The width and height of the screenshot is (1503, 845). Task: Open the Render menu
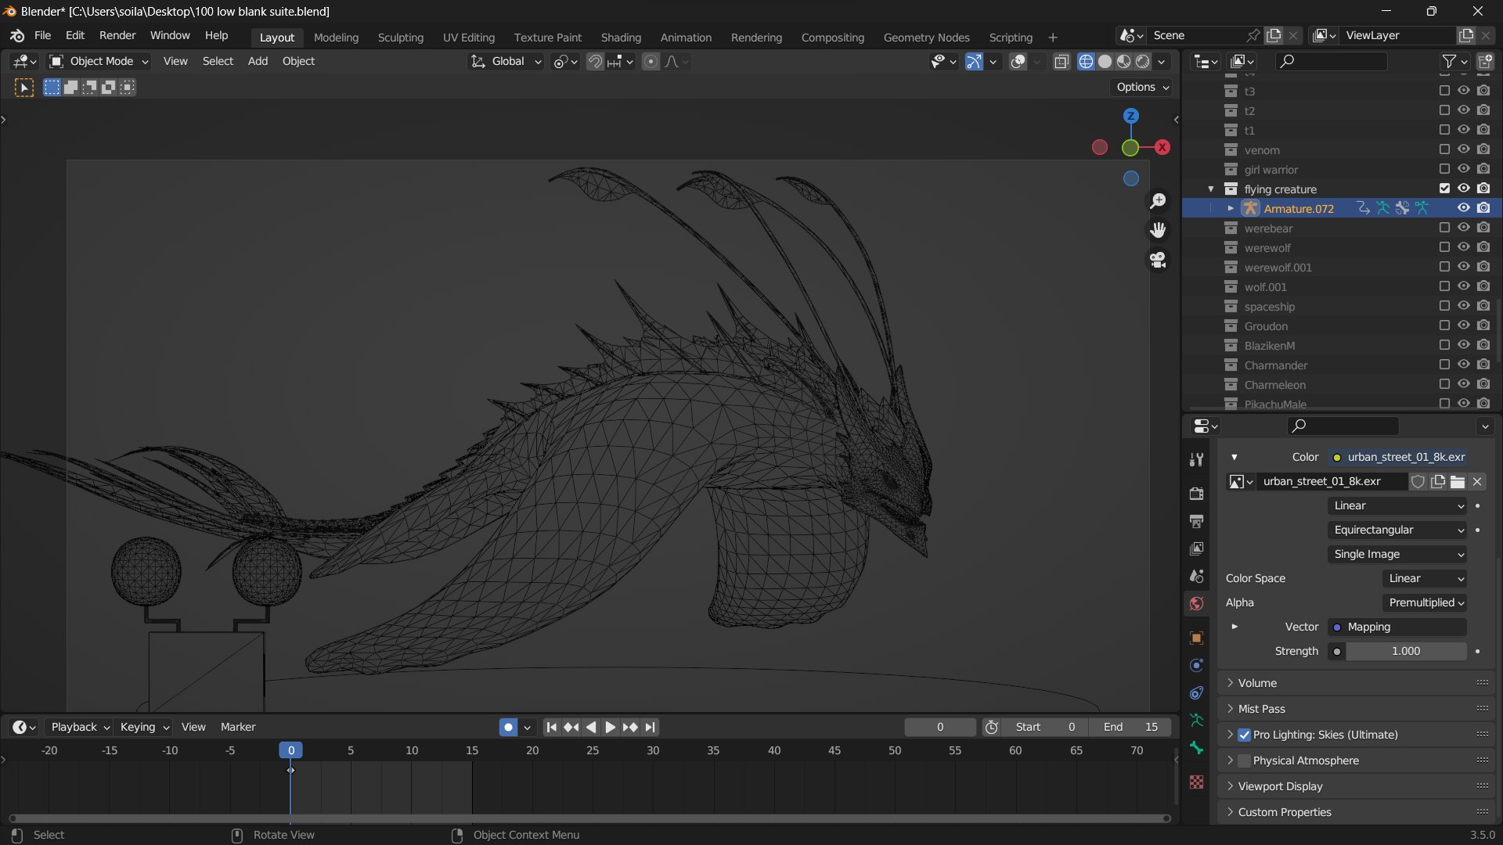pos(117,36)
